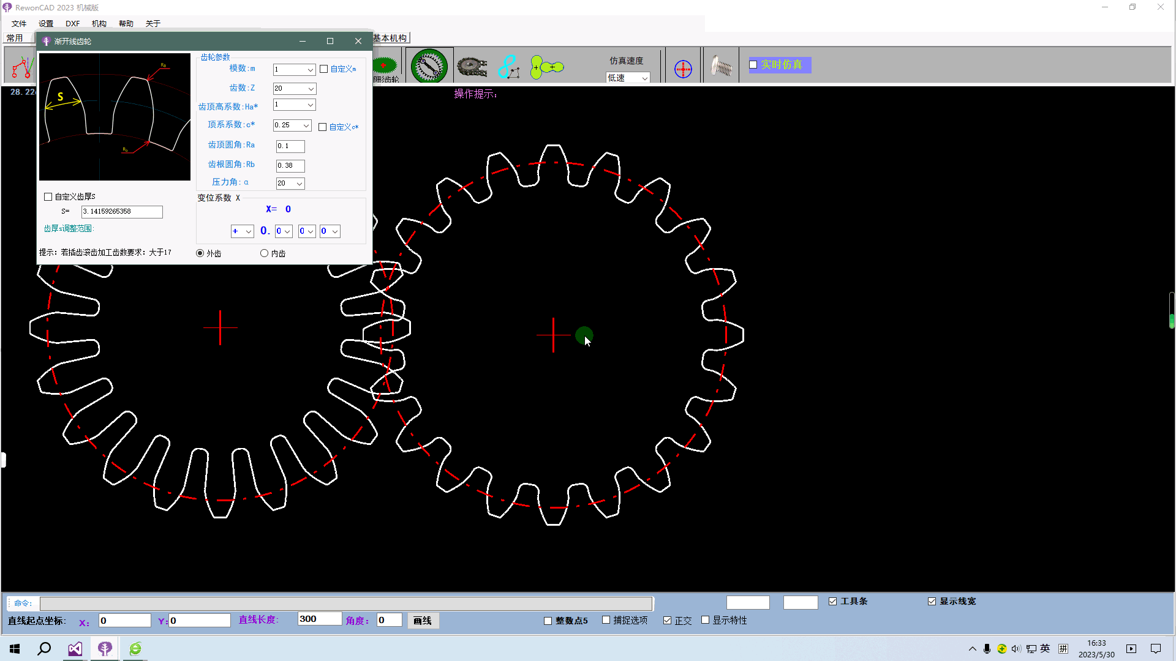
Task: Click the blue crosshair target icon
Action: pyautogui.click(x=683, y=69)
